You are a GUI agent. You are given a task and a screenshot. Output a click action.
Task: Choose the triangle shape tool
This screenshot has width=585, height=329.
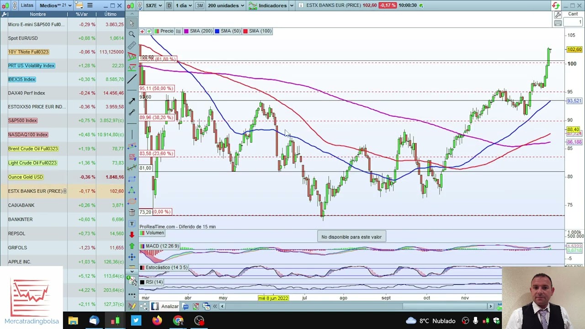132,190
